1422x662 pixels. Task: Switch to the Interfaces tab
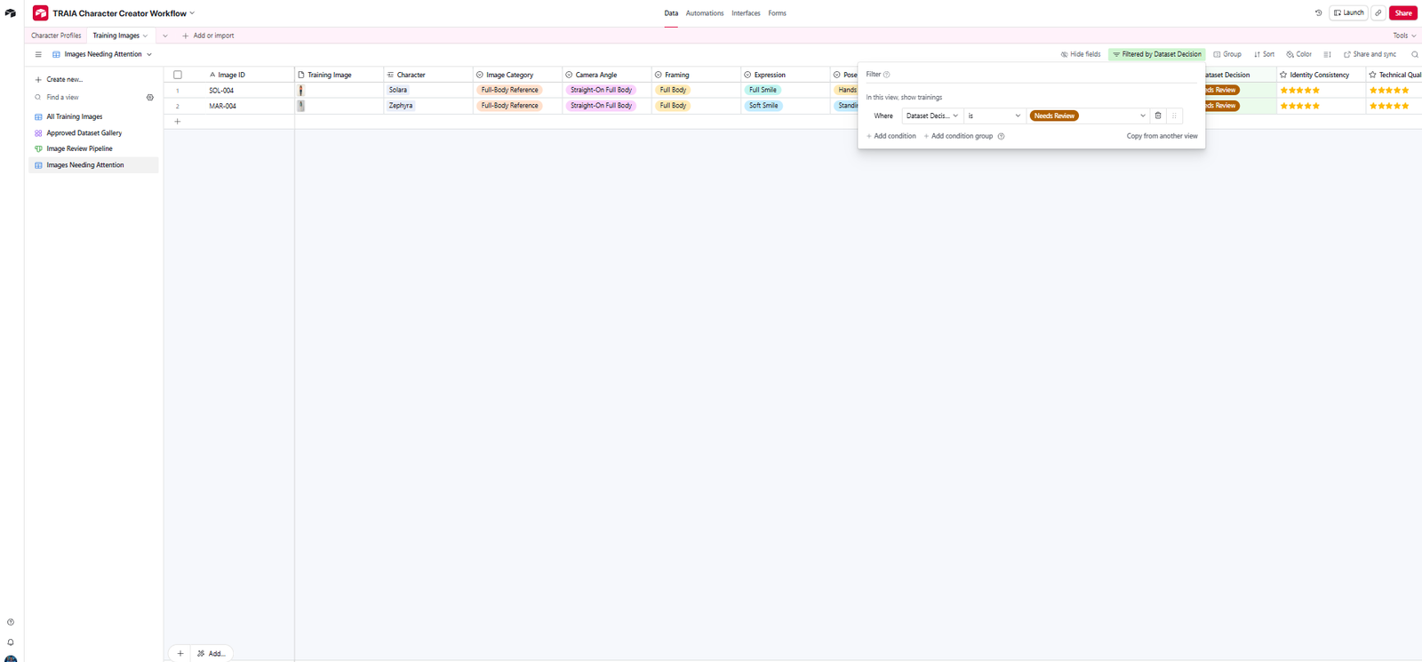(746, 13)
